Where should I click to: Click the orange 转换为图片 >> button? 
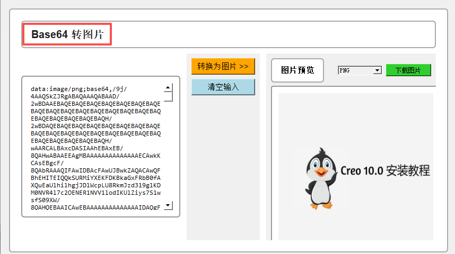tap(223, 66)
